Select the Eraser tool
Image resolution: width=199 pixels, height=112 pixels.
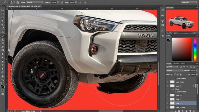2,47
